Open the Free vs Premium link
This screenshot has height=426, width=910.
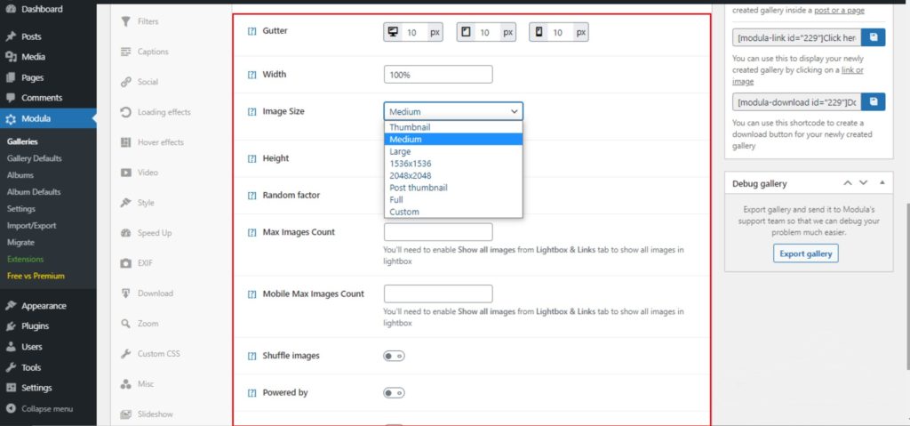36,276
